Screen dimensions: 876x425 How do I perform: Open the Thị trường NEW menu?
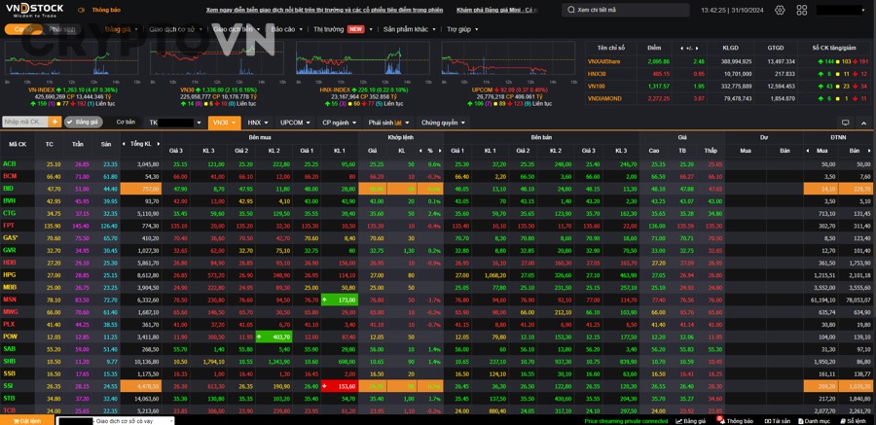pos(343,29)
